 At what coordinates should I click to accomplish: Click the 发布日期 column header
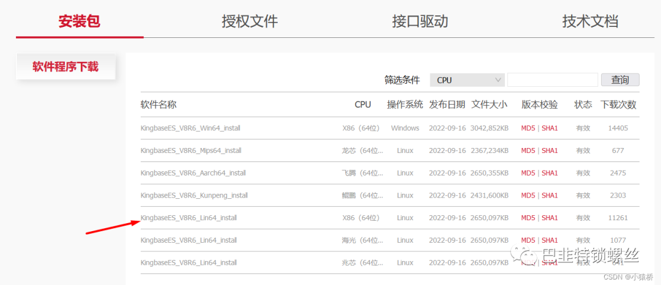(447, 105)
